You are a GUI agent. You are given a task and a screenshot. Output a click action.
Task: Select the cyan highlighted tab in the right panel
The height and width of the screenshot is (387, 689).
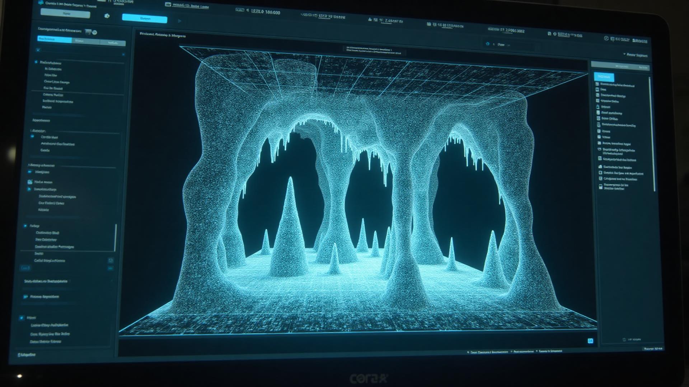(x=604, y=77)
